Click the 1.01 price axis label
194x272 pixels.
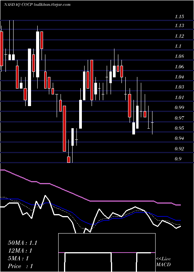(179, 97)
